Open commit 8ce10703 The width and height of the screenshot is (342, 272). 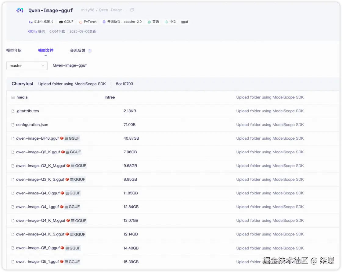click(x=124, y=84)
